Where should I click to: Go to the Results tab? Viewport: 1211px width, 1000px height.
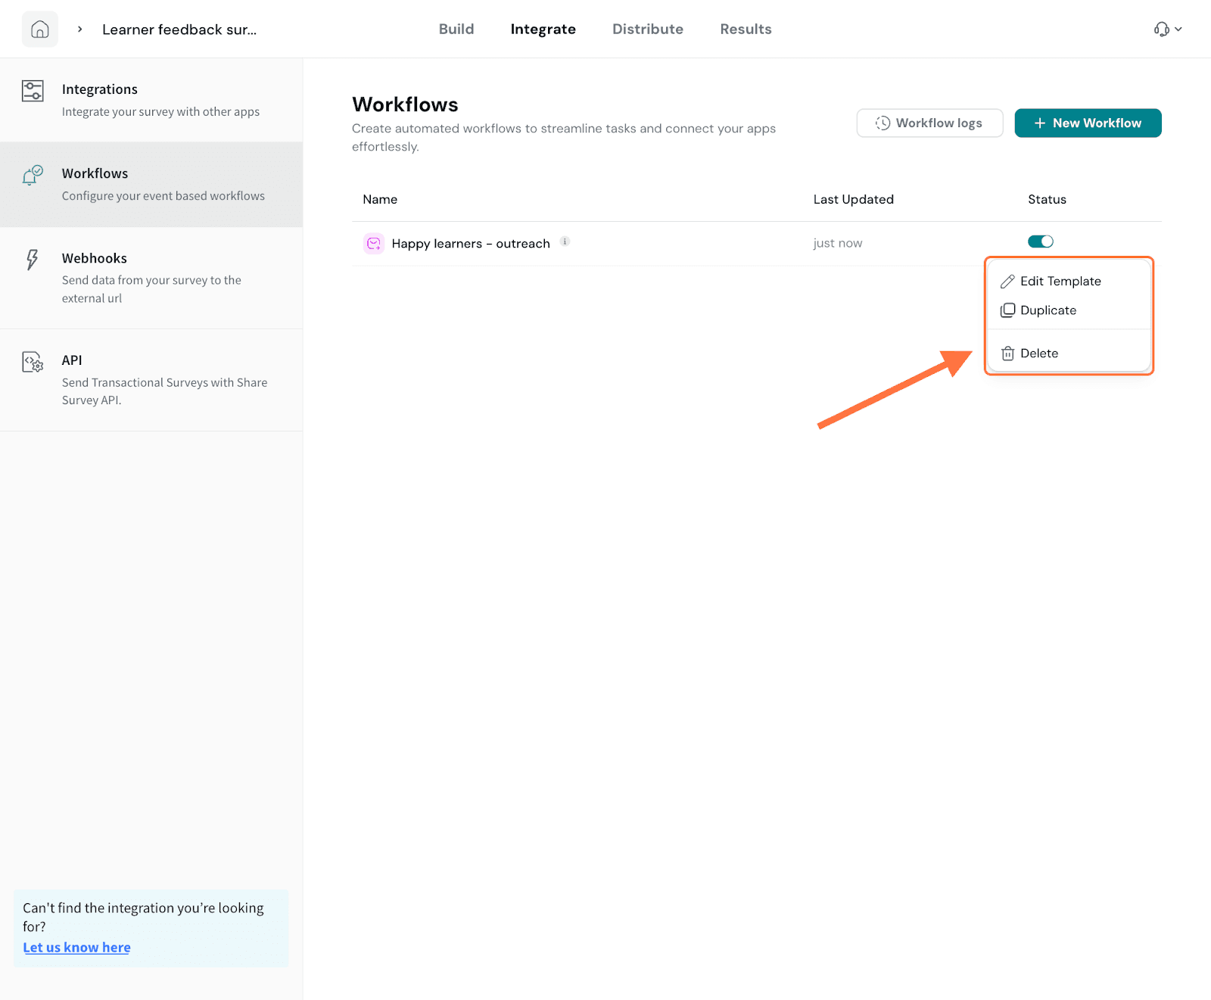[745, 30]
